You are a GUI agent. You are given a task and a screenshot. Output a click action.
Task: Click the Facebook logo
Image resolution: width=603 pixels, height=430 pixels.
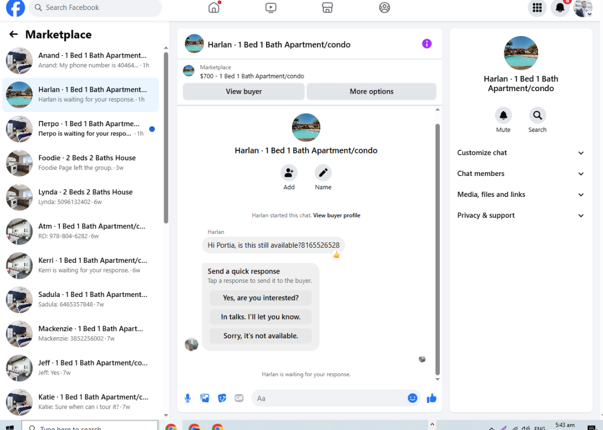[15, 8]
